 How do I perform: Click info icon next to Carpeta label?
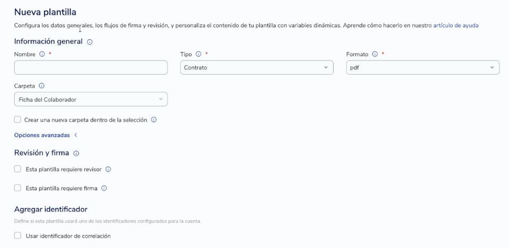(x=41, y=86)
